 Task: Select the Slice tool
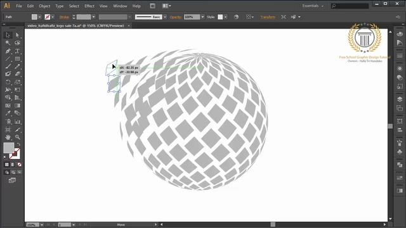tap(17, 129)
